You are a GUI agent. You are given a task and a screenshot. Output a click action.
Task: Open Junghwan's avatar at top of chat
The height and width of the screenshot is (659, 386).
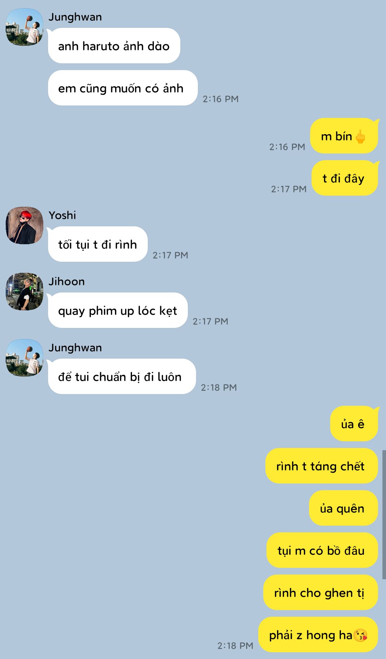point(25,27)
